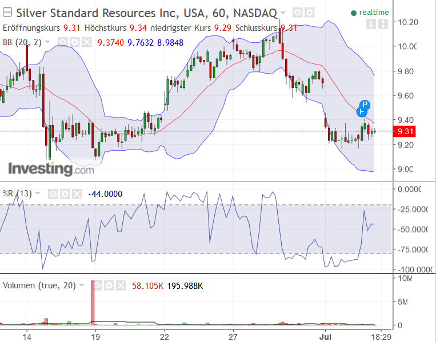Click the lower blue P chart marker
The image size is (436, 342).
[361, 113]
